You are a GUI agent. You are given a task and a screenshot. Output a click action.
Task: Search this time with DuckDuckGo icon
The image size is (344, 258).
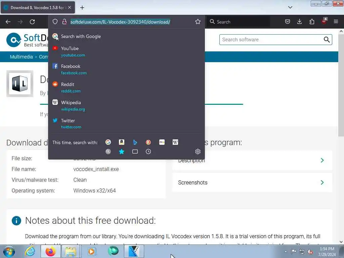click(148, 142)
